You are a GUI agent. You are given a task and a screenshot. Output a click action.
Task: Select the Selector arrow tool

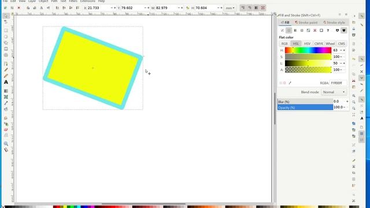point(6,16)
